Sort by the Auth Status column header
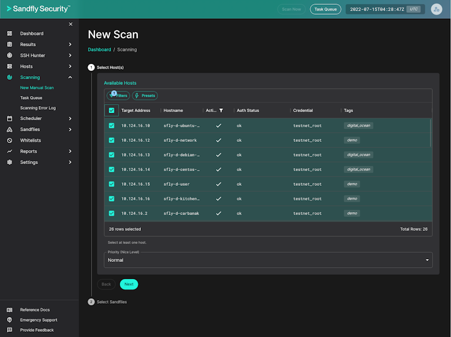The image size is (451, 337). point(248,111)
